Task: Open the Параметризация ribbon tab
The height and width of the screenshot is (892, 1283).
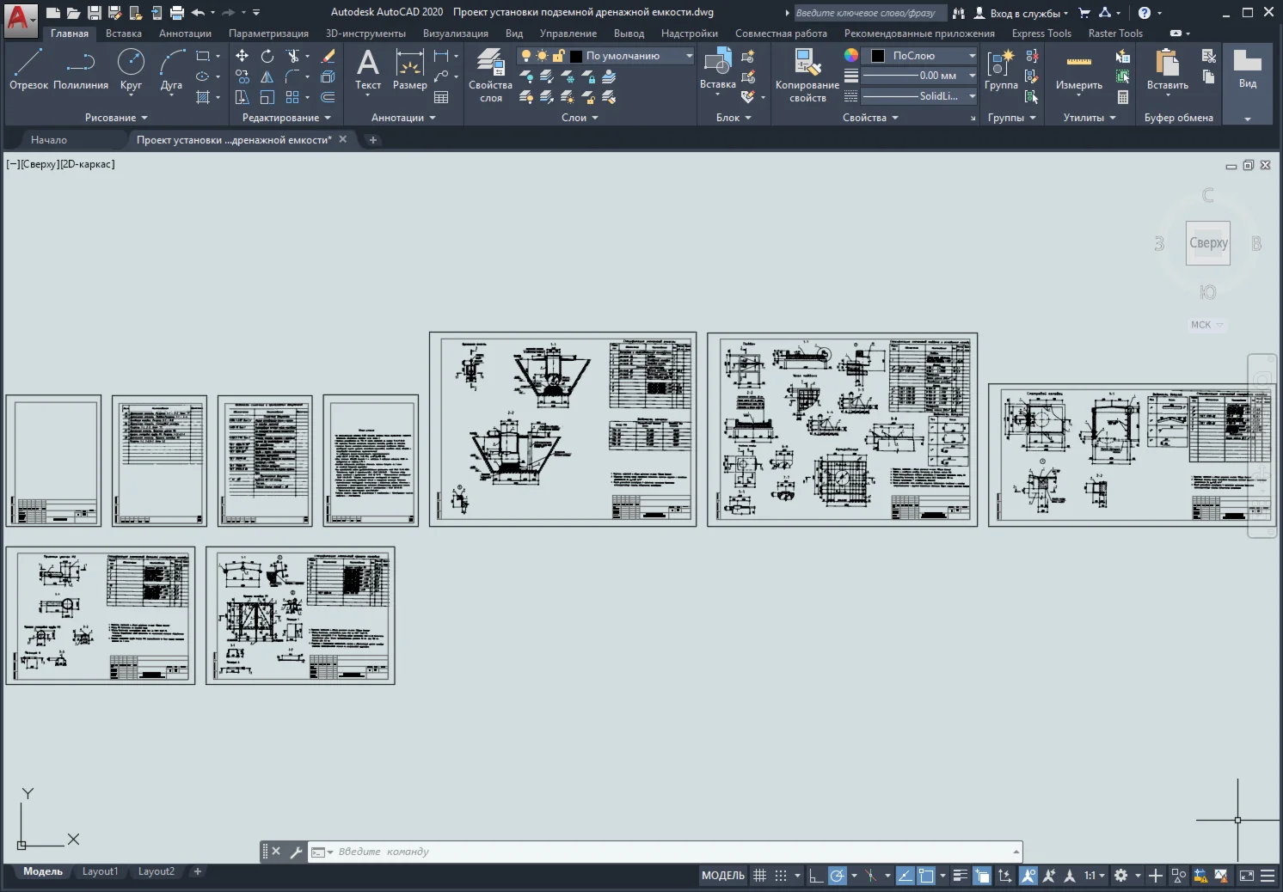Action: click(x=268, y=34)
